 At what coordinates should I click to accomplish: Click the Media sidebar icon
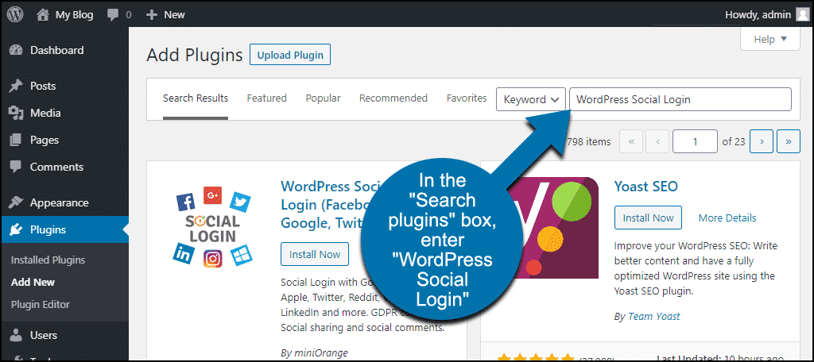click(16, 113)
